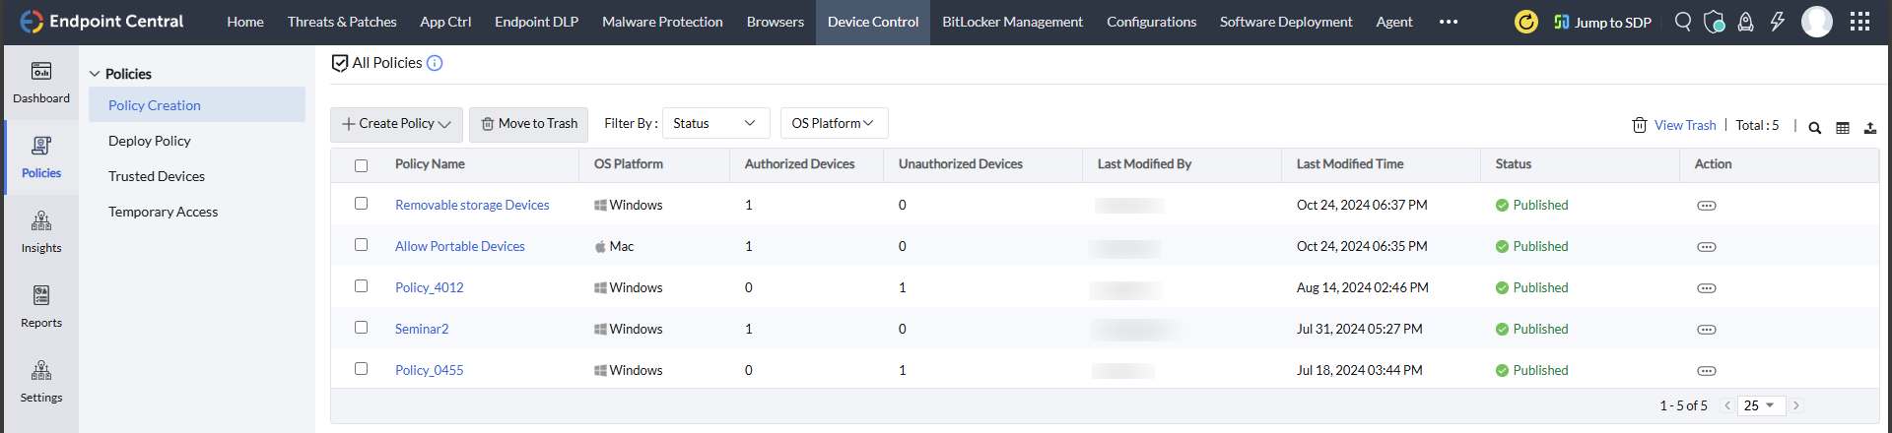Open the OS Platform filter dropdown
Screen dimensions: 1892x433
tap(834, 124)
